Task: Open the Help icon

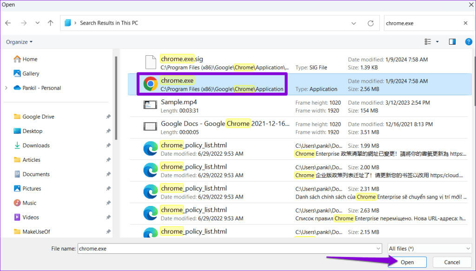Action: click(469, 42)
